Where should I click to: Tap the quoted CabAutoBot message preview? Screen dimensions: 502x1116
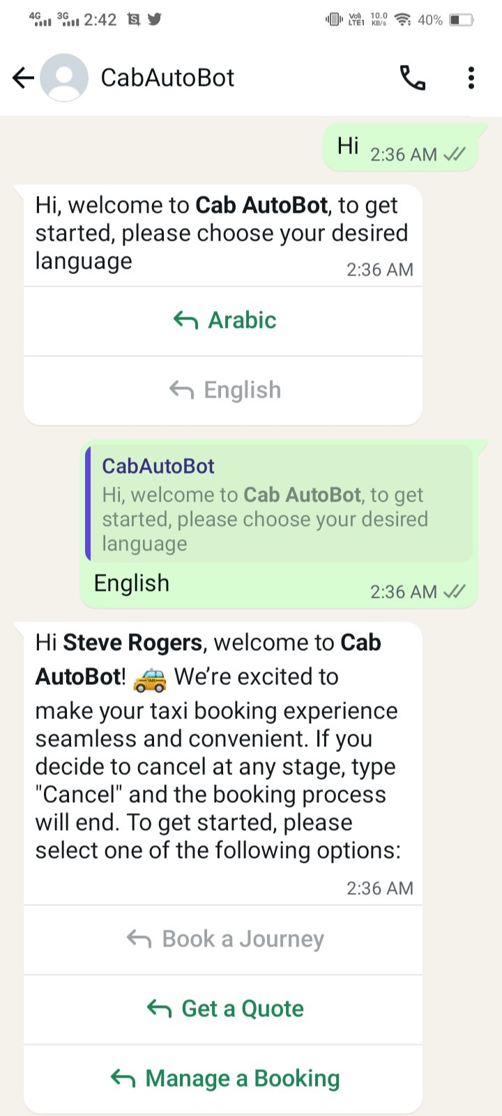279,504
